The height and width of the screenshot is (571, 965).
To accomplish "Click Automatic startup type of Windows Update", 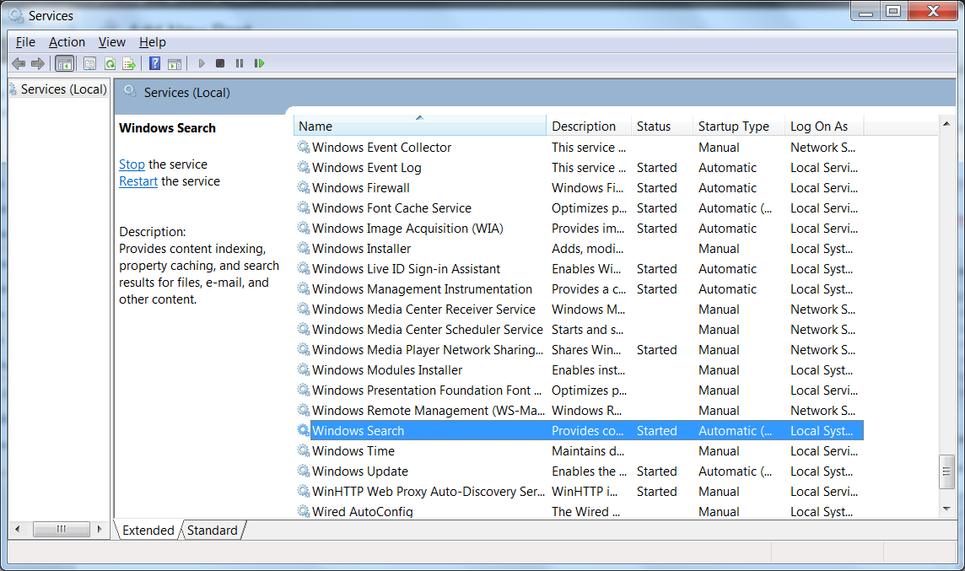I will (x=735, y=471).
